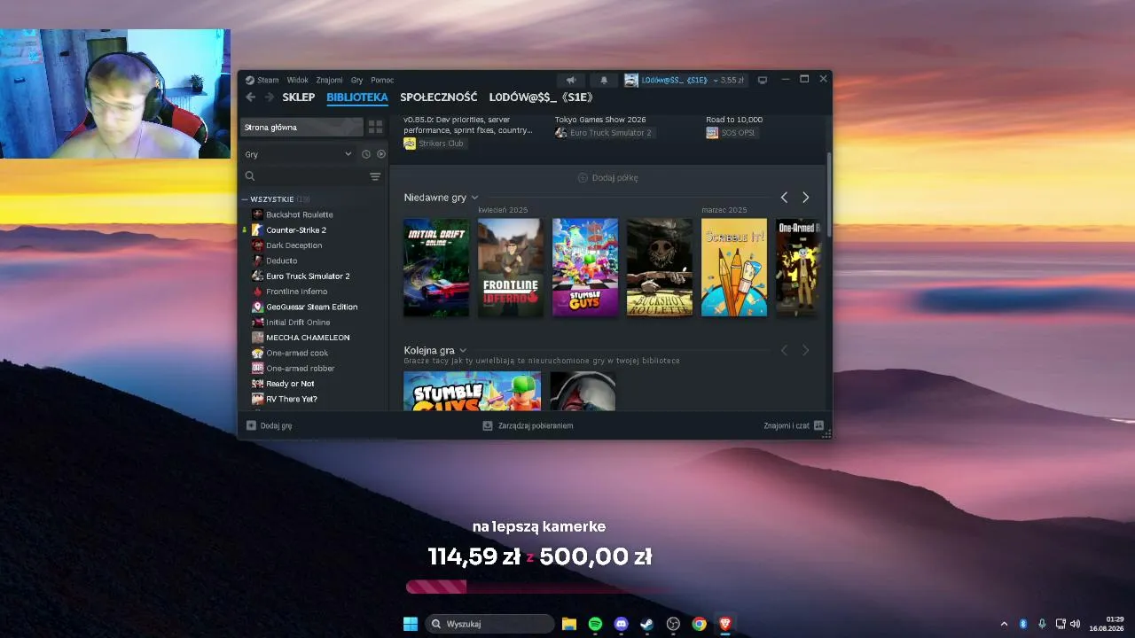The image size is (1135, 638).
Task: Collapse the WSZYSTKIE games category
Action: click(x=245, y=199)
